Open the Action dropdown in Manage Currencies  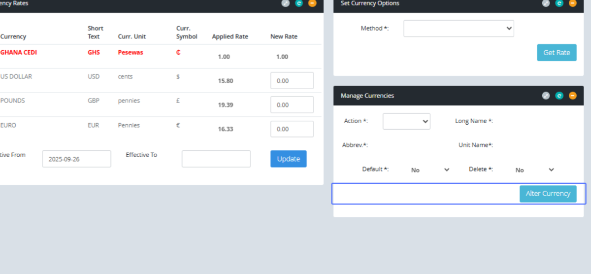(406, 121)
